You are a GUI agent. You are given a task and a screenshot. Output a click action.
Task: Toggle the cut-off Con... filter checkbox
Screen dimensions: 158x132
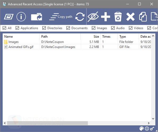click(149, 28)
